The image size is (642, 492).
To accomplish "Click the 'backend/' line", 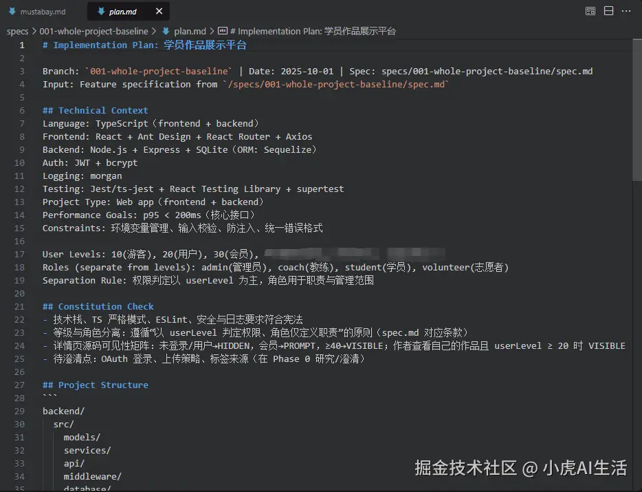I will [63, 411].
